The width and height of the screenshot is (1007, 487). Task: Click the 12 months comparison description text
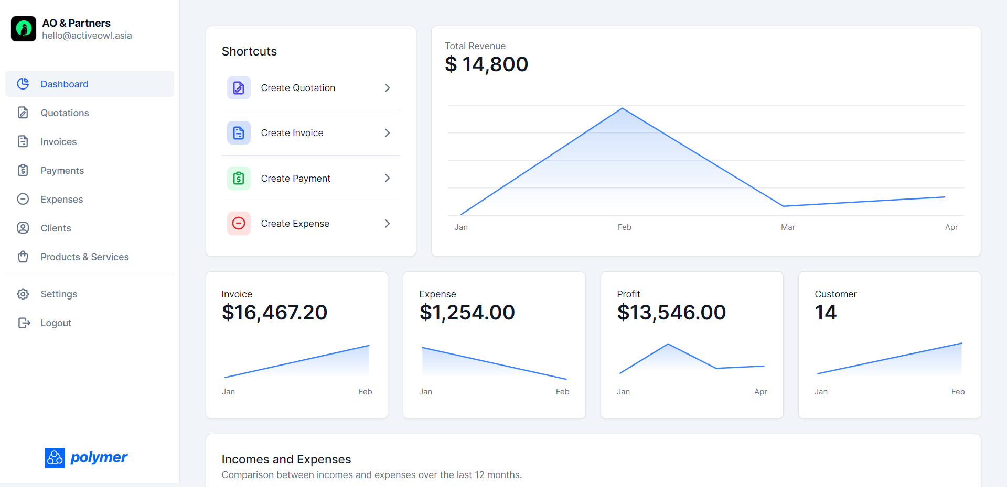372,475
